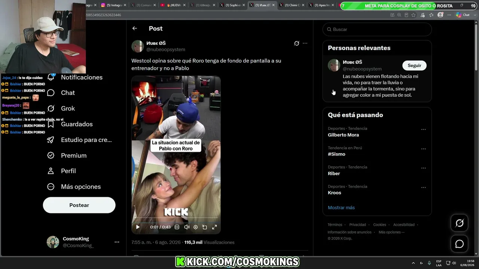The height and width of the screenshot is (269, 479).
Task: Open the taskbar clock and date
Action: coord(467,263)
